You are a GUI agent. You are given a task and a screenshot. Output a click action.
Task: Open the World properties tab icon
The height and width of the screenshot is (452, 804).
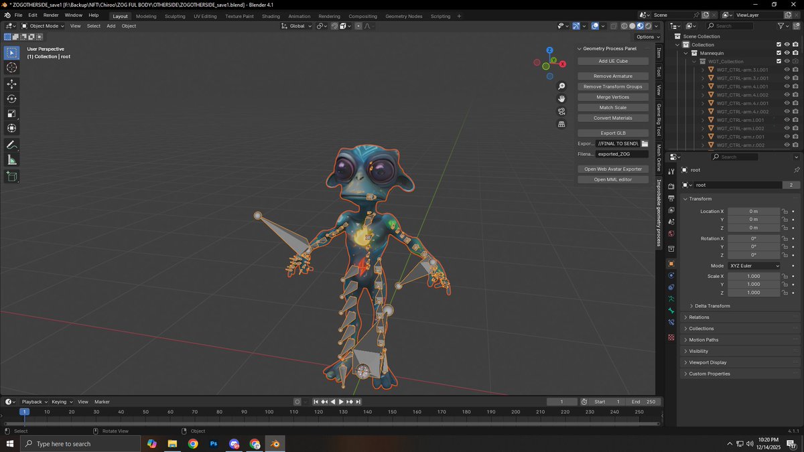point(671,234)
